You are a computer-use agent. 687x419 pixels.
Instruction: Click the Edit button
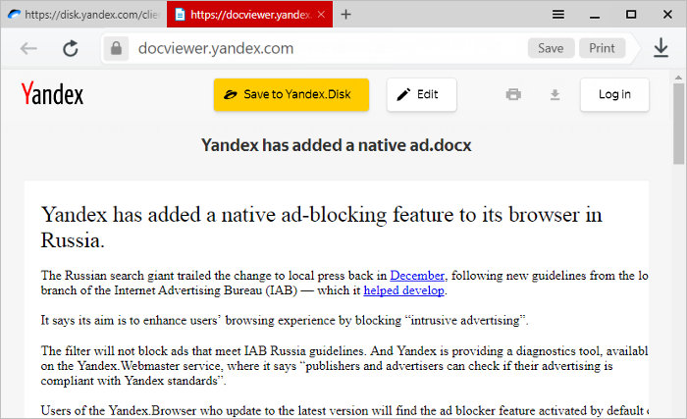tap(421, 94)
